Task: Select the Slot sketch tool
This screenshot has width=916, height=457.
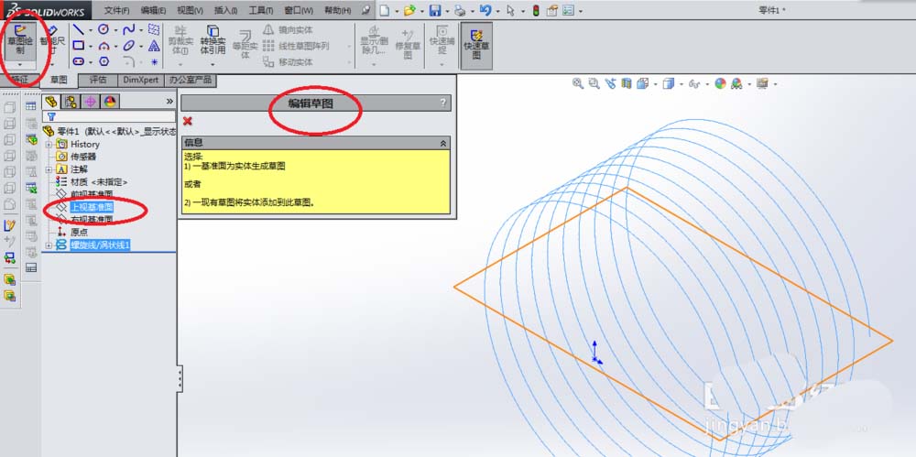Action: click(78, 61)
